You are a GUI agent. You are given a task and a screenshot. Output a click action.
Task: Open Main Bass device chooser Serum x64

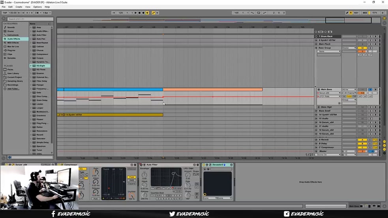[329, 93]
